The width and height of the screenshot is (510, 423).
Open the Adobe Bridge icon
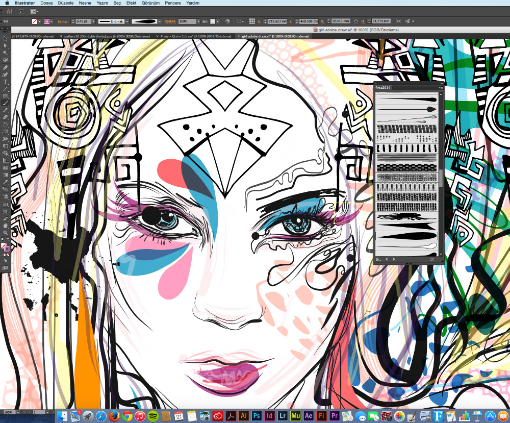click(21, 11)
